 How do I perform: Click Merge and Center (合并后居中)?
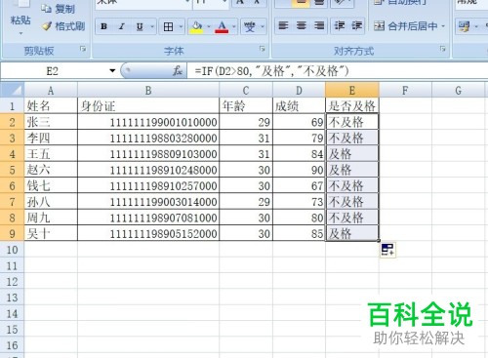click(405, 25)
